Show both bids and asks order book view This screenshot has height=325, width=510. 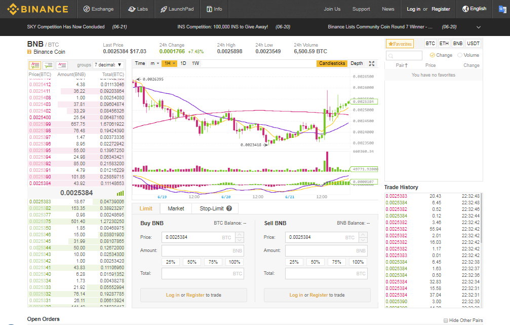point(35,65)
